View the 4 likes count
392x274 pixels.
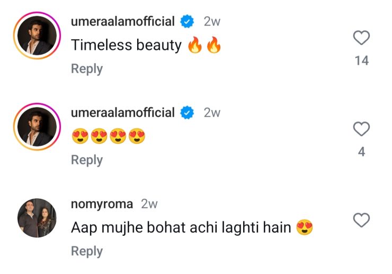[361, 152]
